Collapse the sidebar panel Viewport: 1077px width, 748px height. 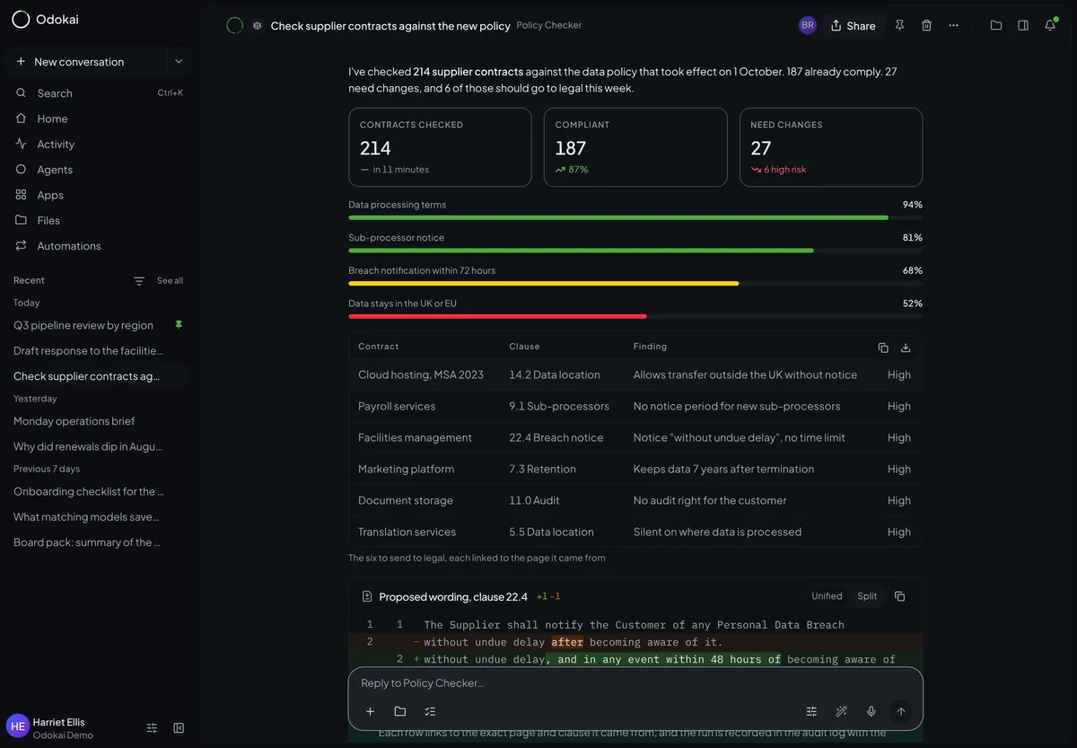click(179, 728)
